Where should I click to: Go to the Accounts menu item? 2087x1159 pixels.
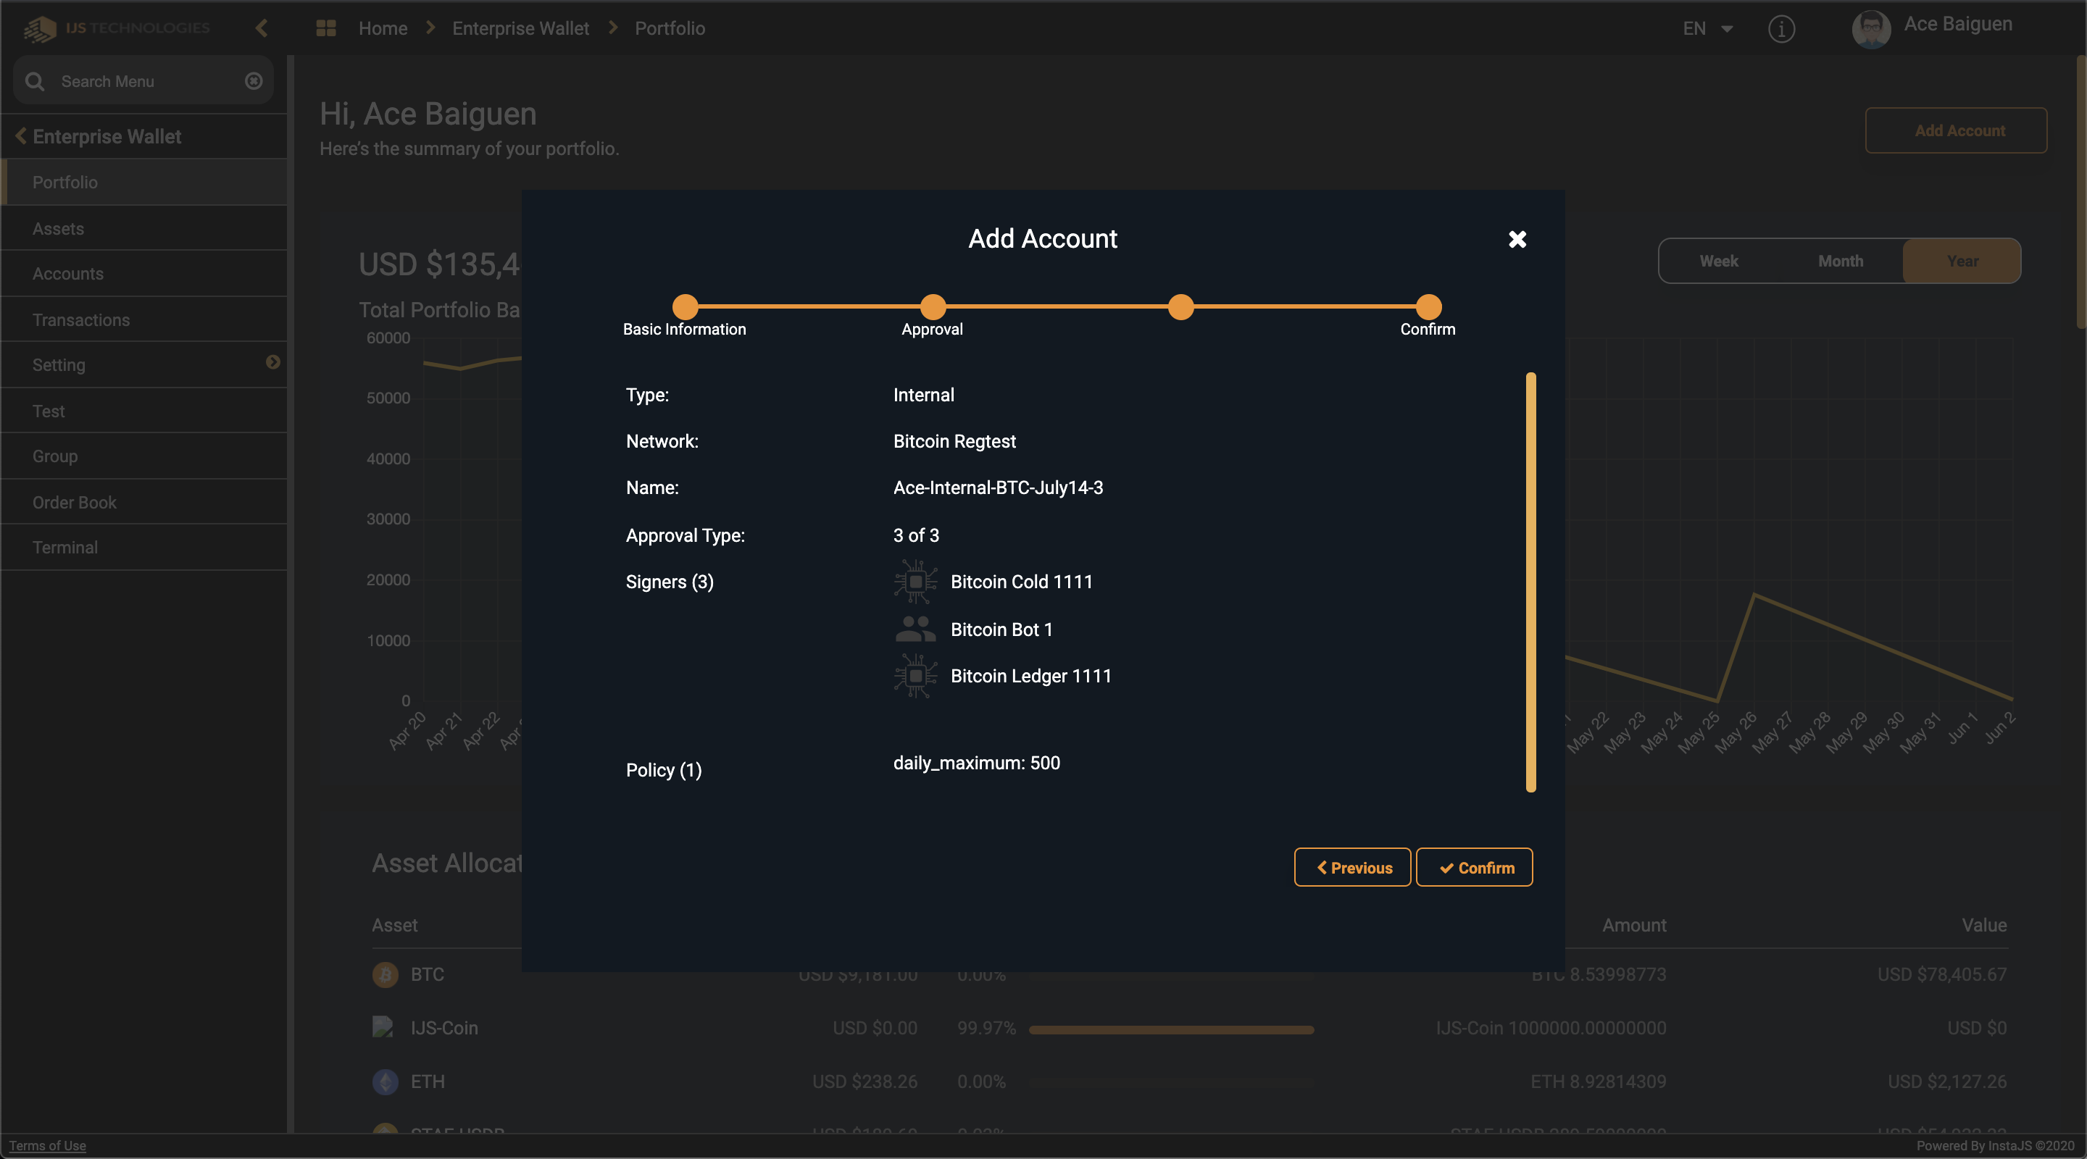pos(68,274)
